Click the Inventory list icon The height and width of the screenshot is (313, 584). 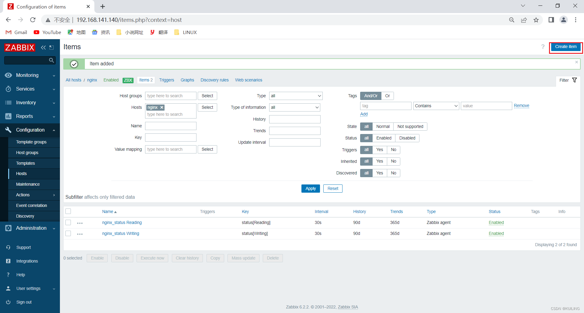[x=8, y=102]
